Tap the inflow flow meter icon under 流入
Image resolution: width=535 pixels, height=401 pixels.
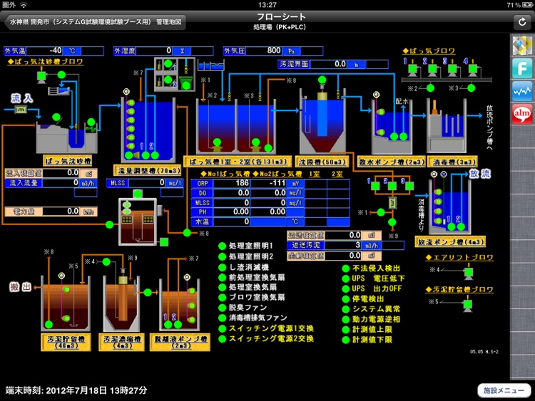(x=21, y=110)
